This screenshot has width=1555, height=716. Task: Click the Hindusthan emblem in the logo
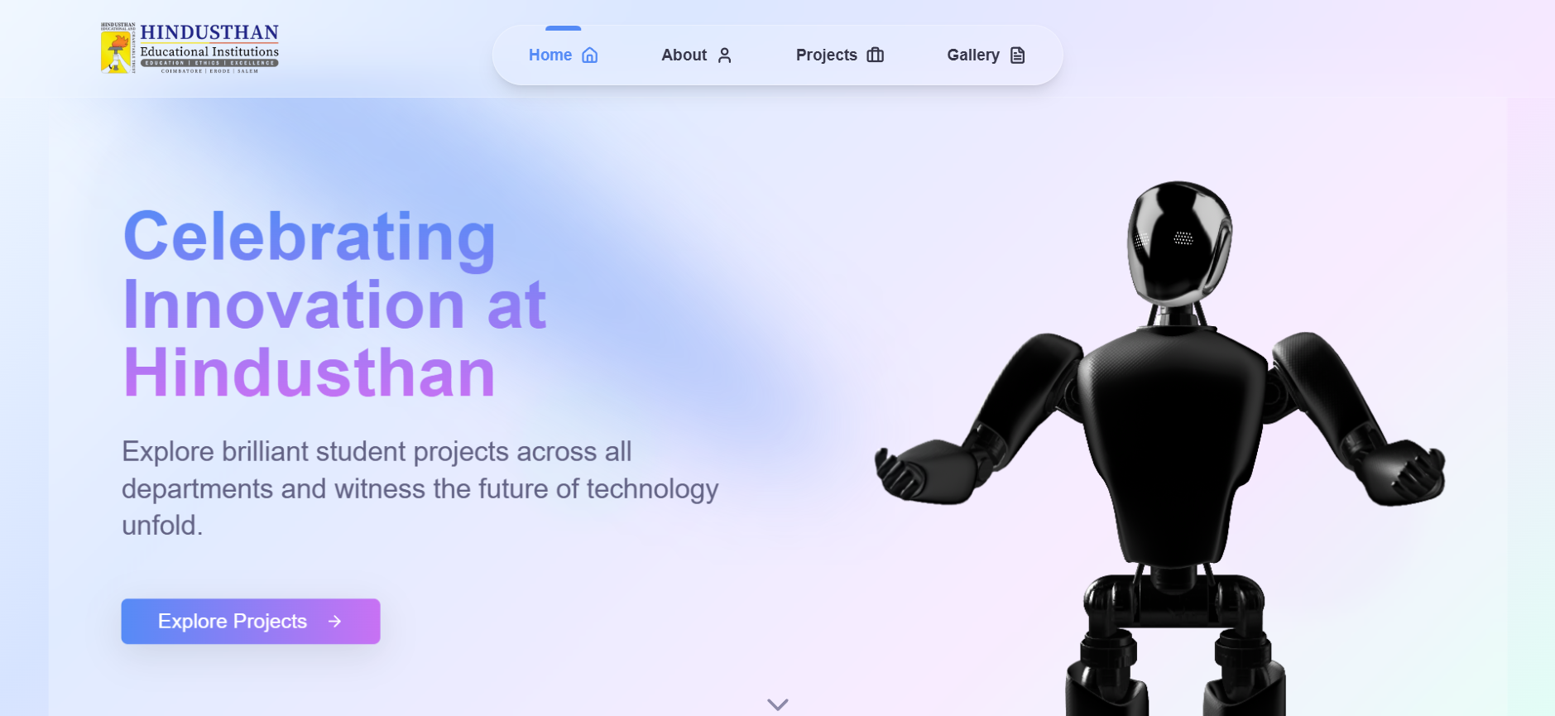point(118,48)
